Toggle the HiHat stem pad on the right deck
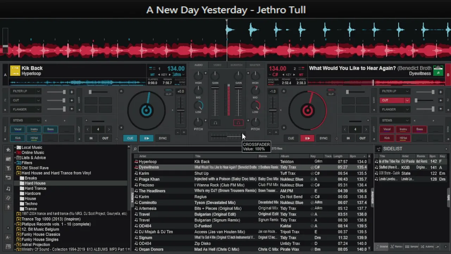This screenshot has width=451, height=254. point(403,138)
